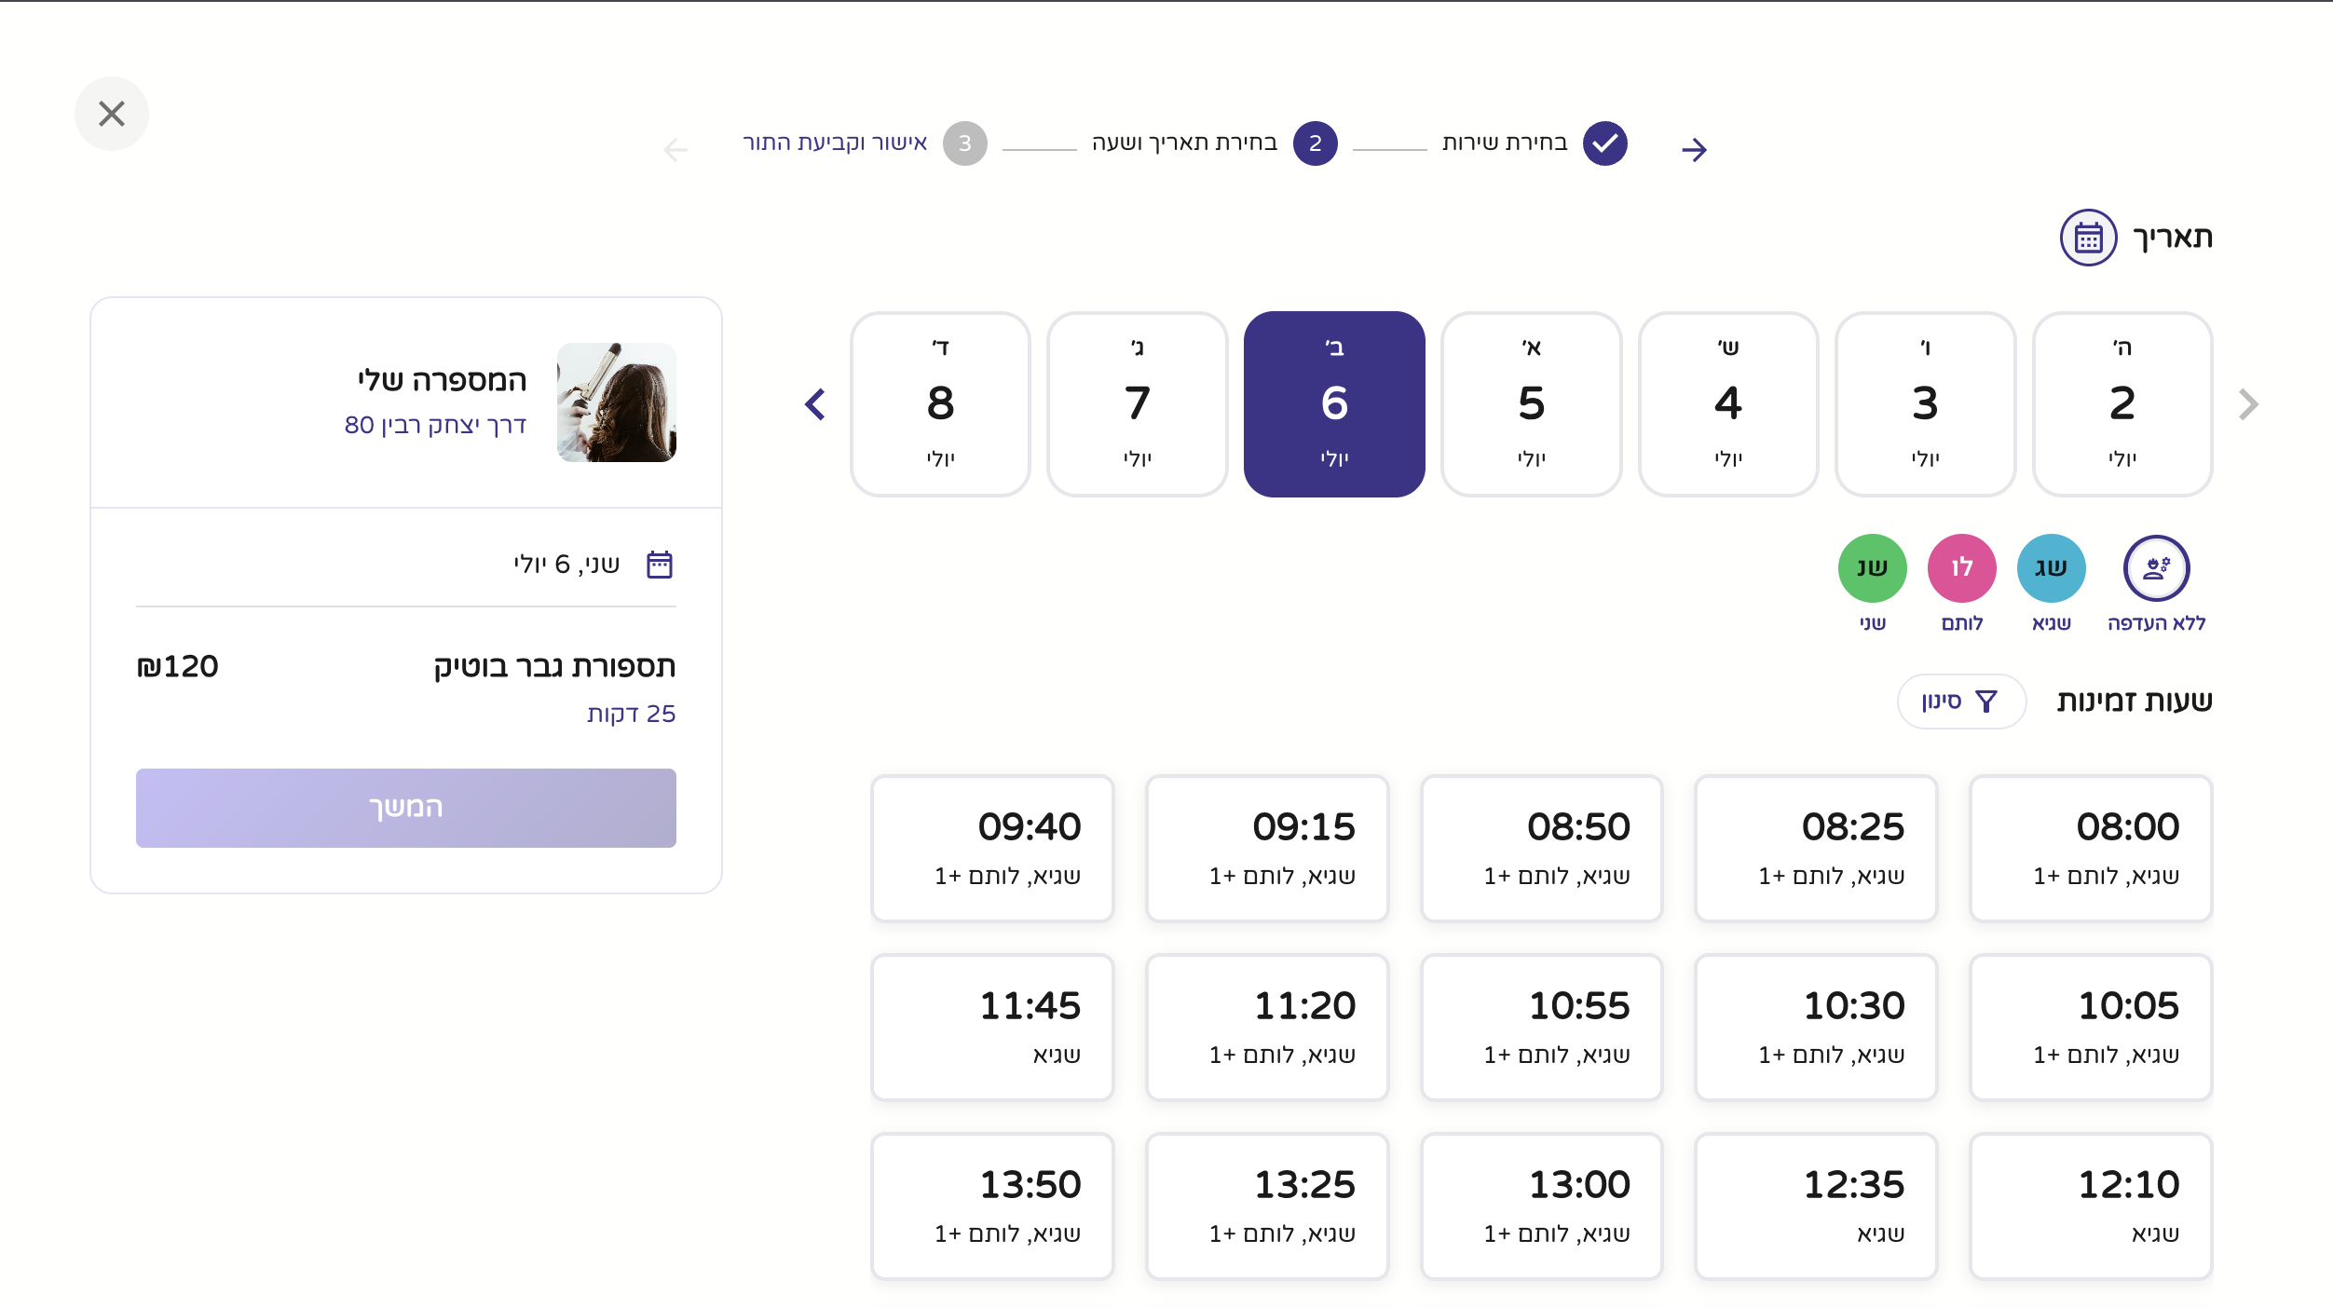
Task: Select date 7 יולי
Action: (x=1137, y=404)
